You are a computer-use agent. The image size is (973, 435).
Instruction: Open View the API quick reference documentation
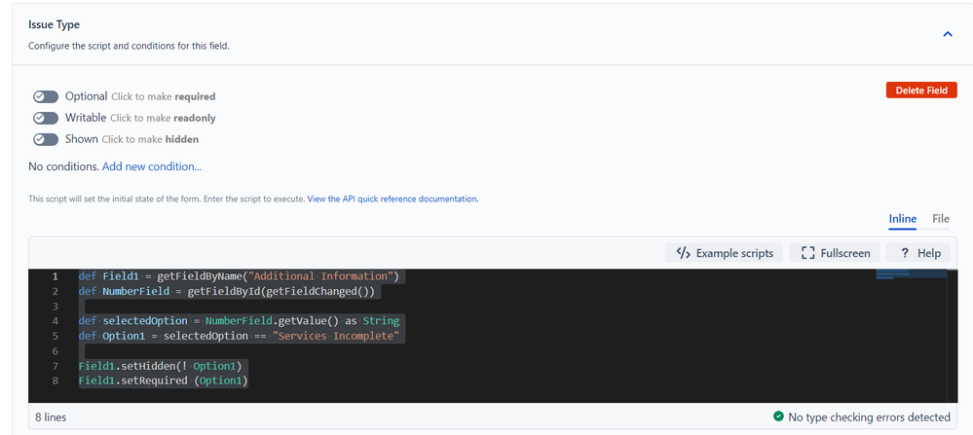click(x=393, y=199)
